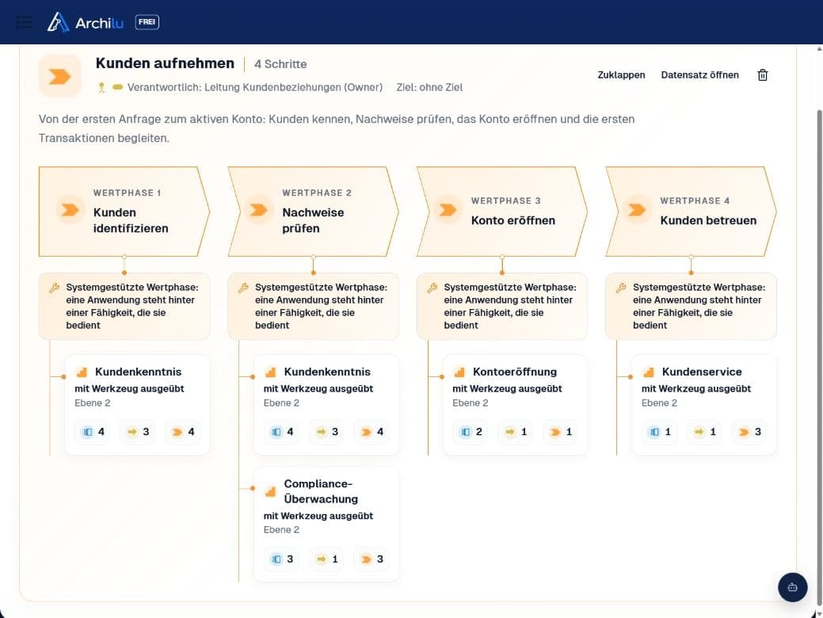Select Wertphase 4 Kunden betreuen
This screenshot has height=618, width=823.
point(692,212)
